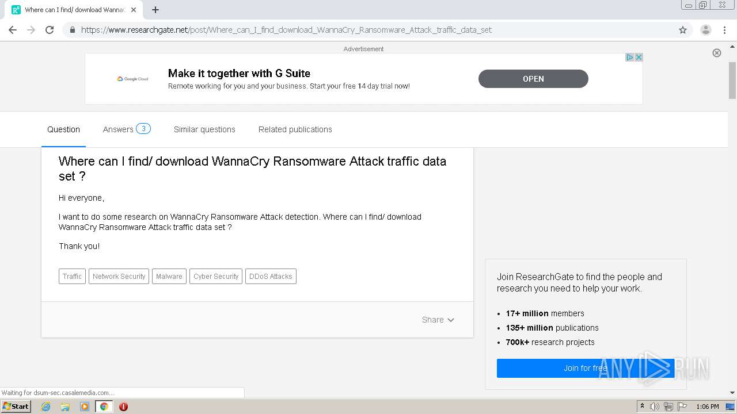Screen dimensions: 737x414
Task: Click the 'Thank you!' line
Action: (x=79, y=246)
